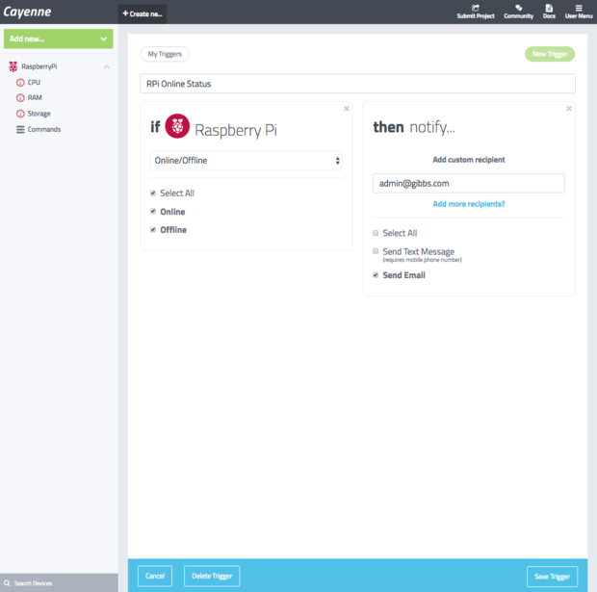The image size is (597, 592).
Task: Open the Submit Project icon
Action: pyautogui.click(x=475, y=8)
